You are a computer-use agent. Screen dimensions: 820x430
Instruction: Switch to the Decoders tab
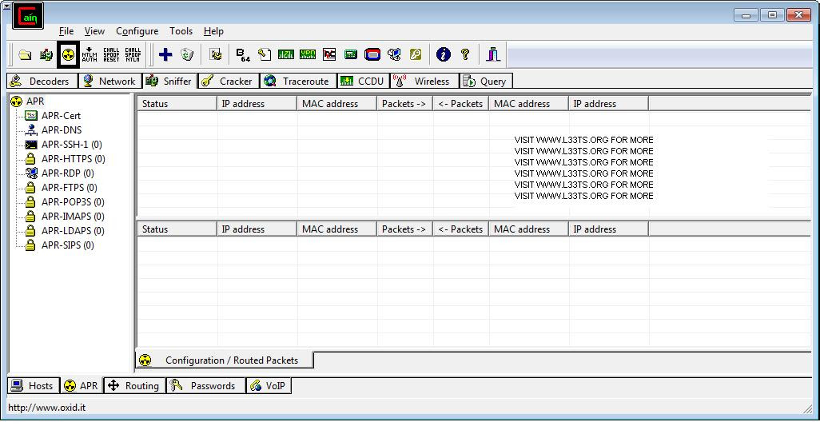click(42, 81)
